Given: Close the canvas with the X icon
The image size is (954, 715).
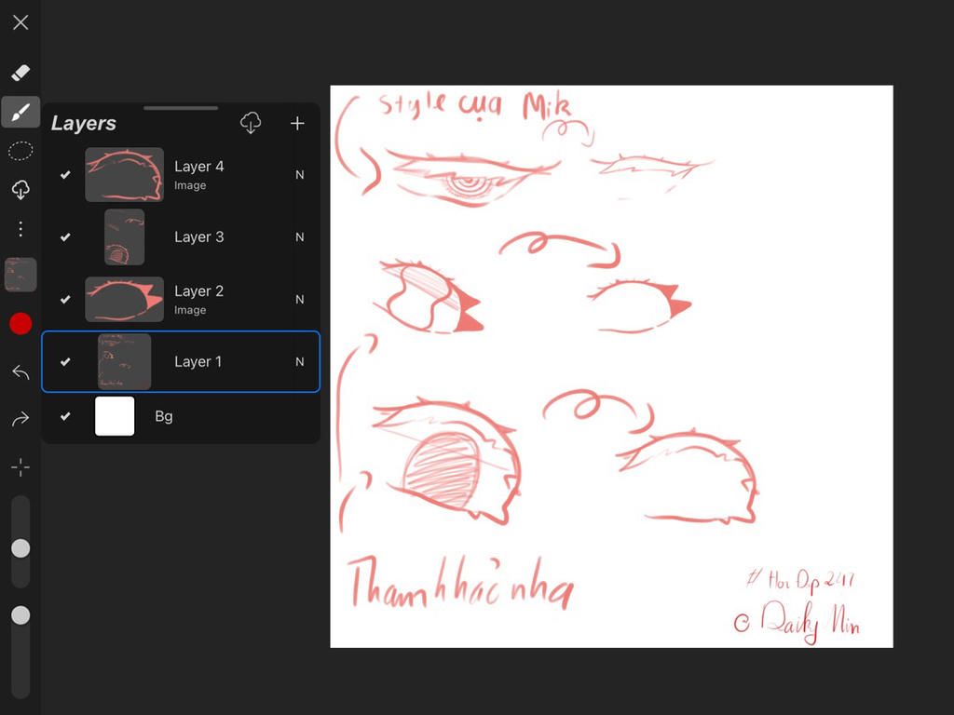Looking at the screenshot, I should [20, 22].
